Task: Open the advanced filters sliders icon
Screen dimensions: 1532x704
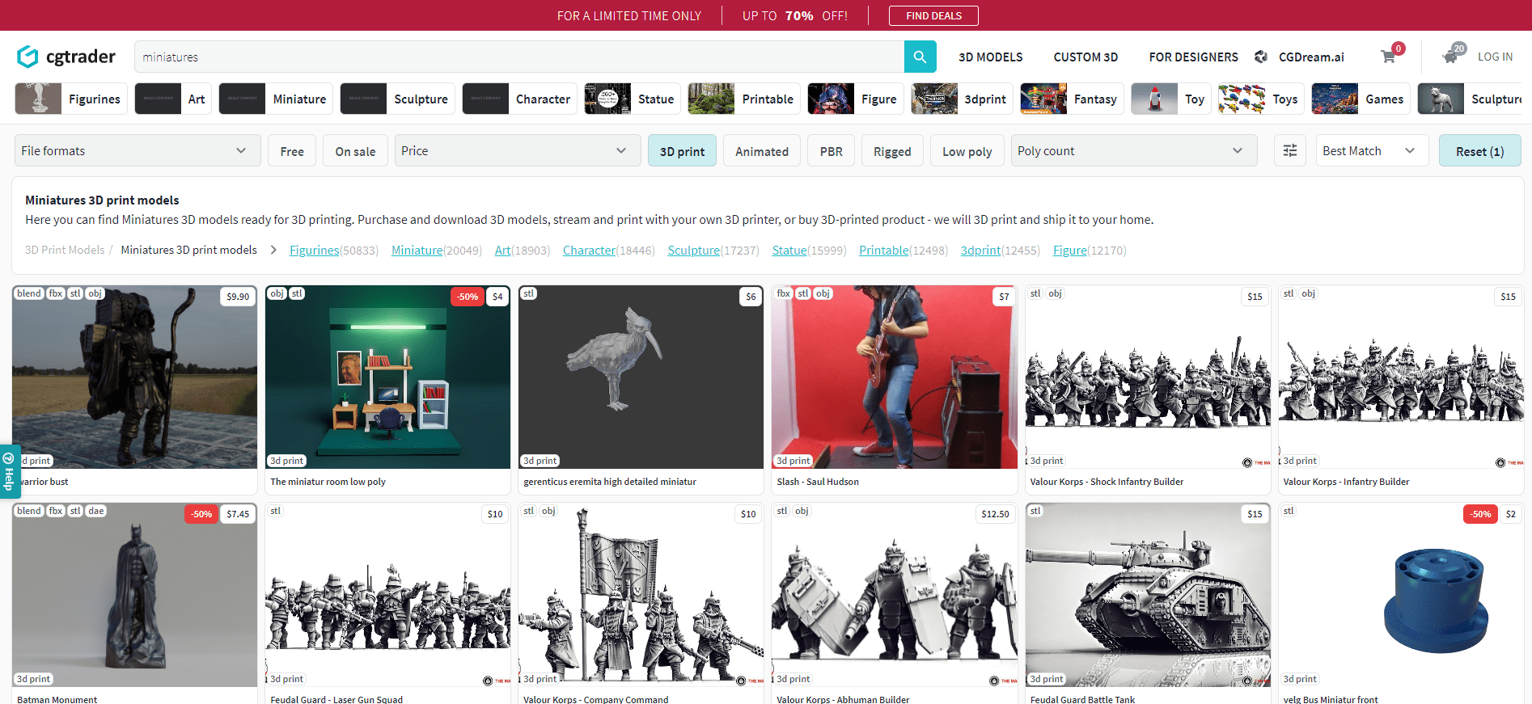Action: pyautogui.click(x=1290, y=150)
